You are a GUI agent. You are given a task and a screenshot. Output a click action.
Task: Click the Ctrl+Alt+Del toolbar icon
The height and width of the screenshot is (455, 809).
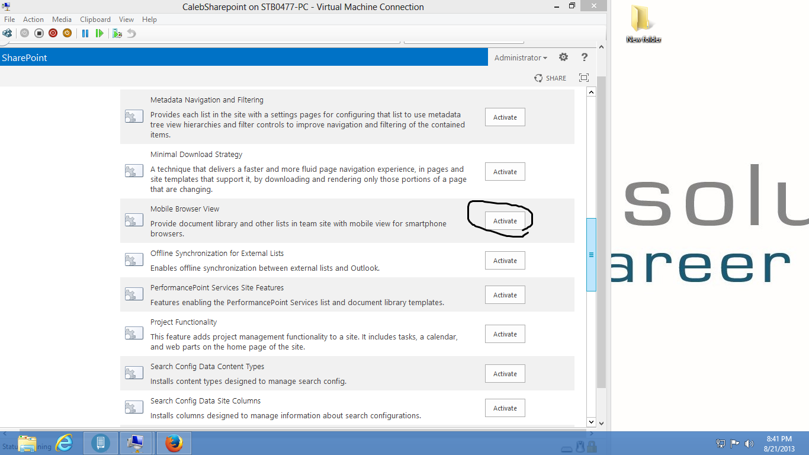coord(7,33)
